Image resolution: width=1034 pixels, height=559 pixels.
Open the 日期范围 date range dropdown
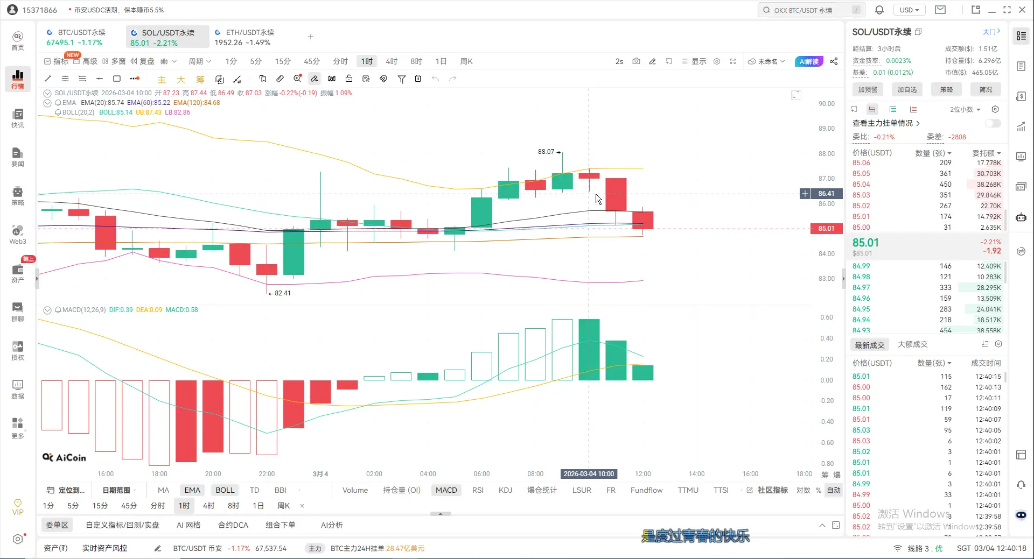(119, 490)
